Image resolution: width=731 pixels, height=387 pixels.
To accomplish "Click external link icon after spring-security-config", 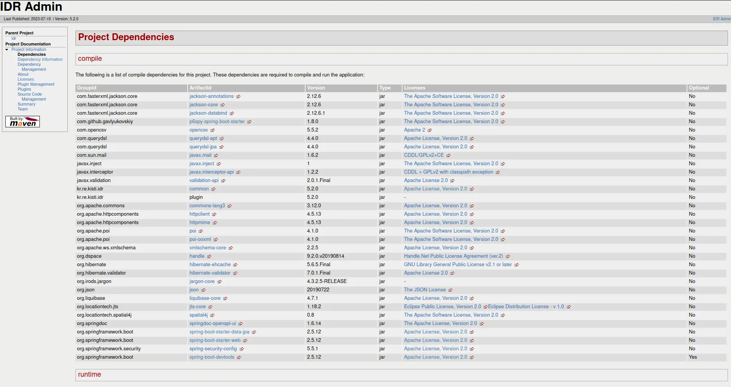I will (242, 349).
